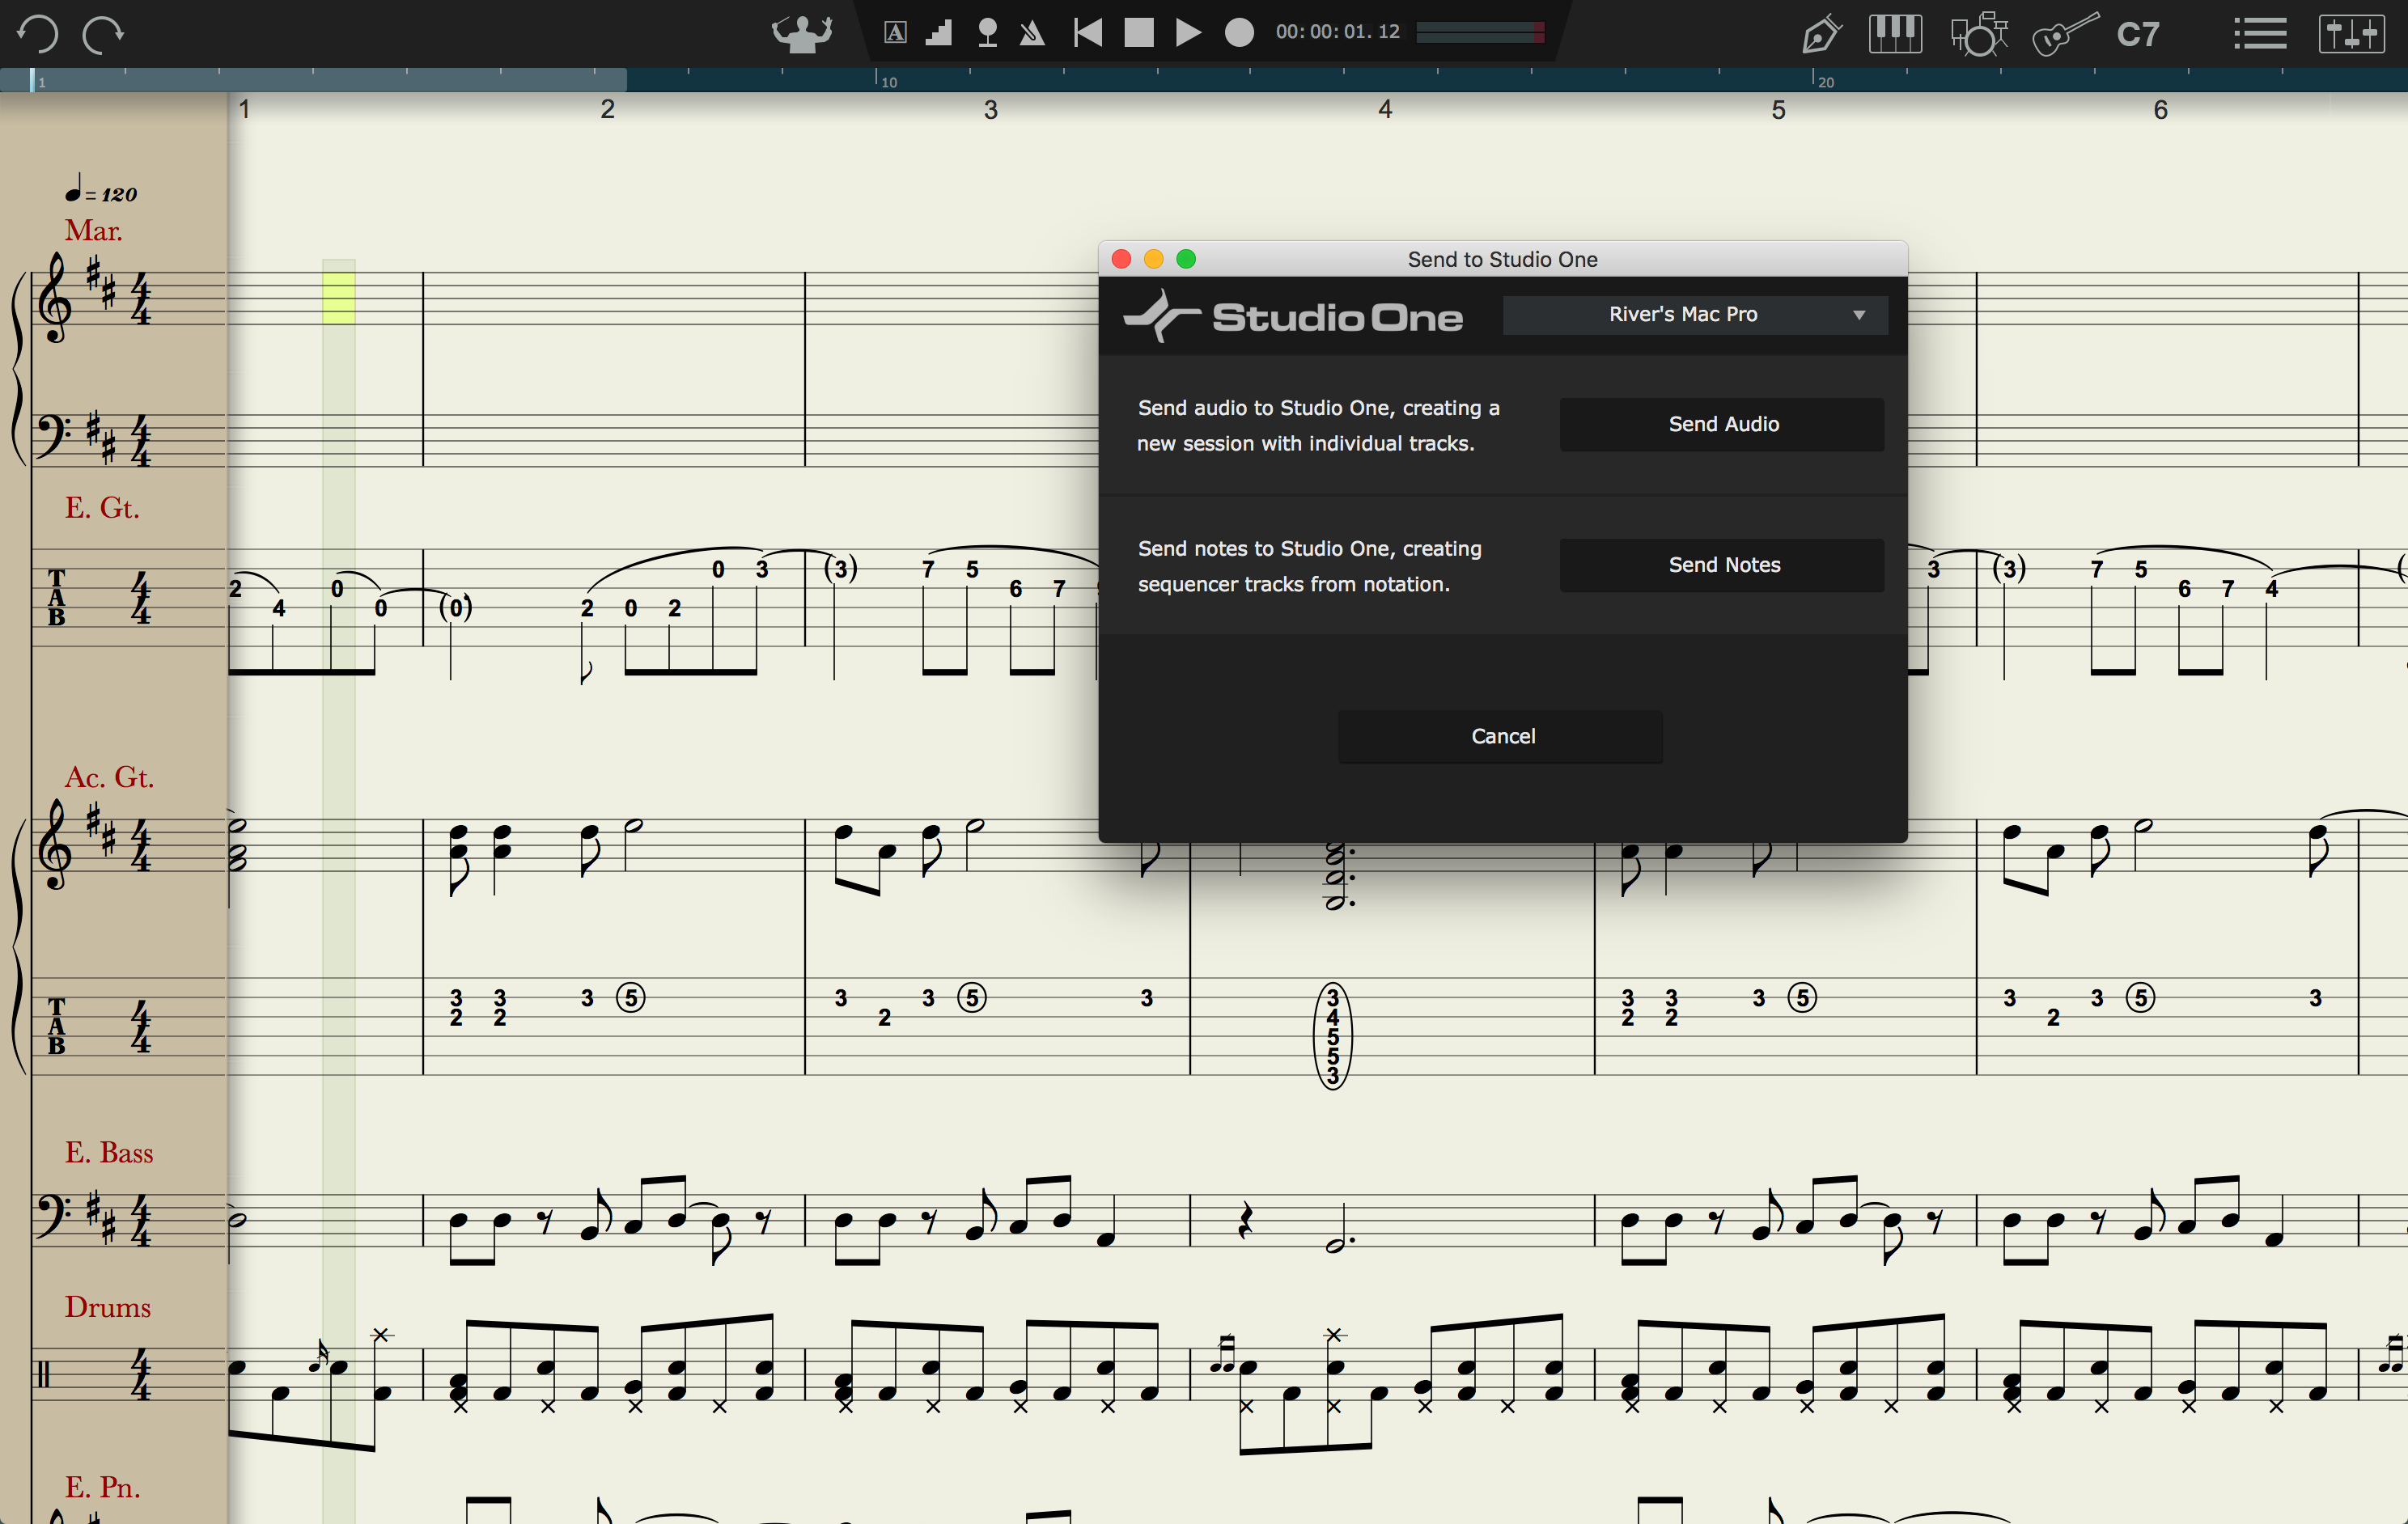Toggle the text 'A' overlay button
Image resolution: width=2408 pixels, height=1524 pixels.
click(x=895, y=33)
